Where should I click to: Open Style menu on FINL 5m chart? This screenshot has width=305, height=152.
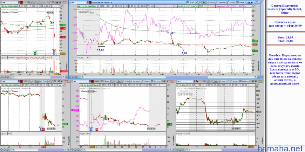125,81
